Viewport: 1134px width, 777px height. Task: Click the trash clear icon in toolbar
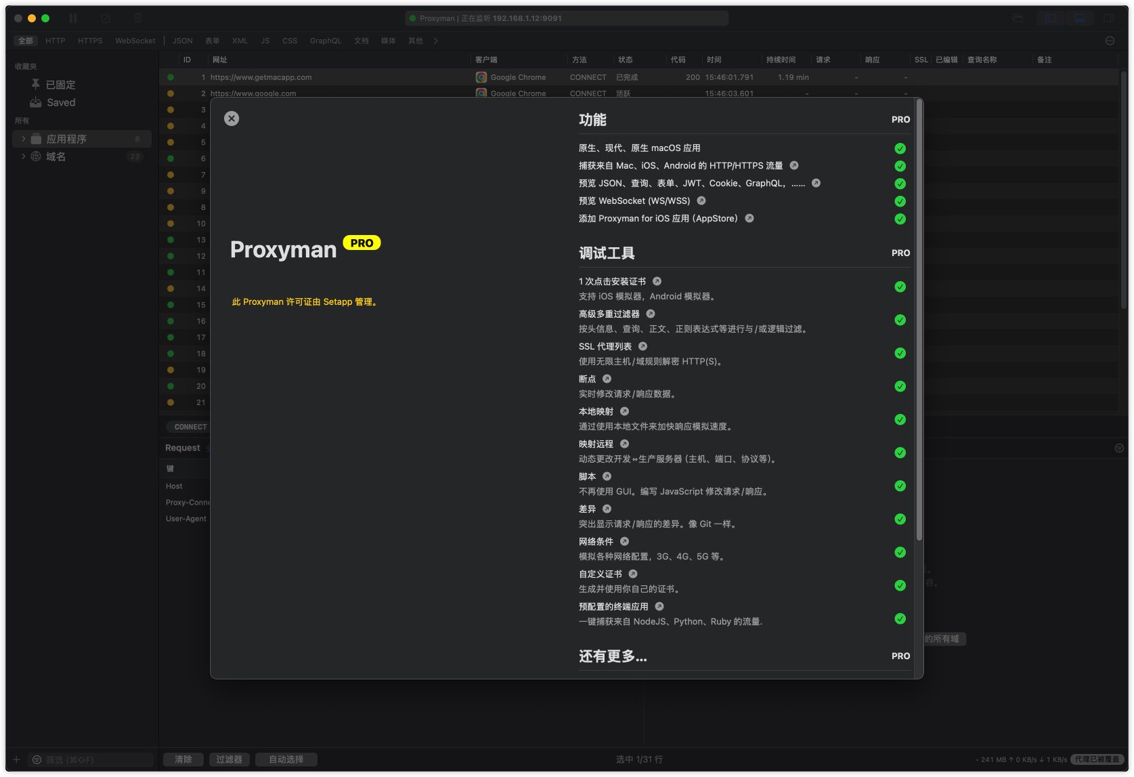(138, 18)
